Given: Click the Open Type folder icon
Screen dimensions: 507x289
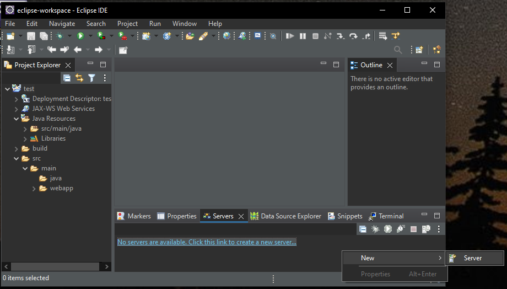Looking at the screenshot, I should (x=190, y=36).
